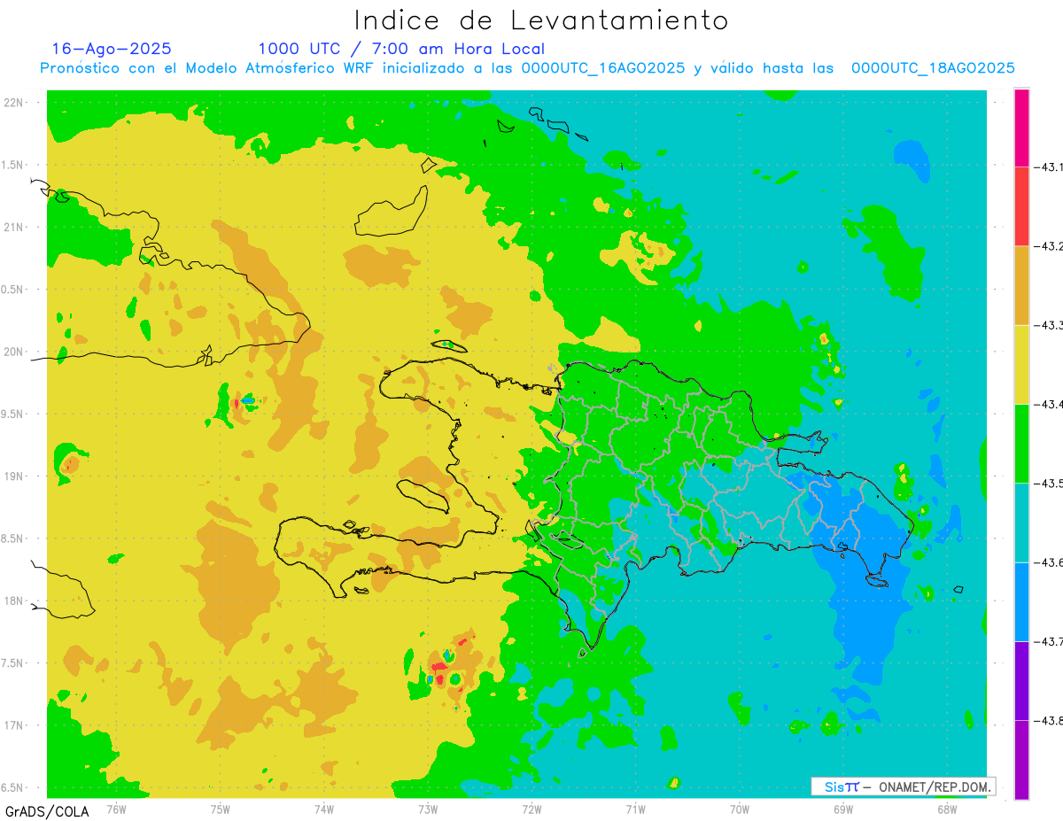Click the '70W' longitude label
Viewport: 1063px width, 821px height.
(740, 809)
